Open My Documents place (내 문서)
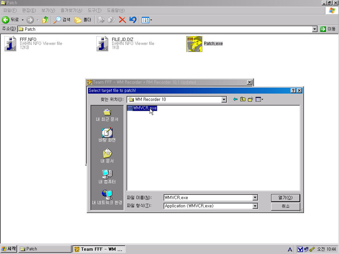 tap(107, 156)
